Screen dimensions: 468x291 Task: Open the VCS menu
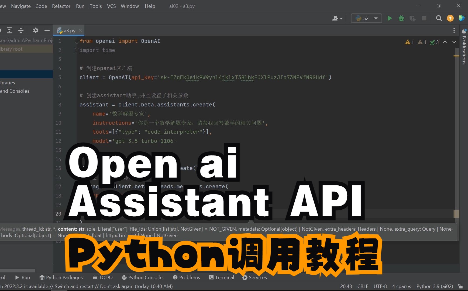[x=111, y=6]
